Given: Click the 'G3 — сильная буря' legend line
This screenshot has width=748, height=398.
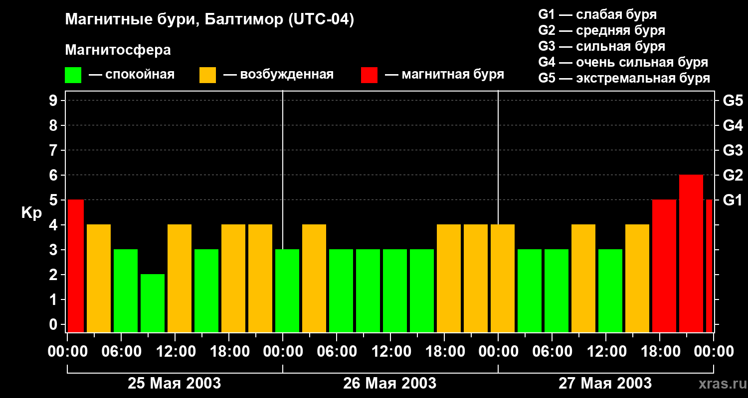Looking at the screenshot, I should 601,46.
